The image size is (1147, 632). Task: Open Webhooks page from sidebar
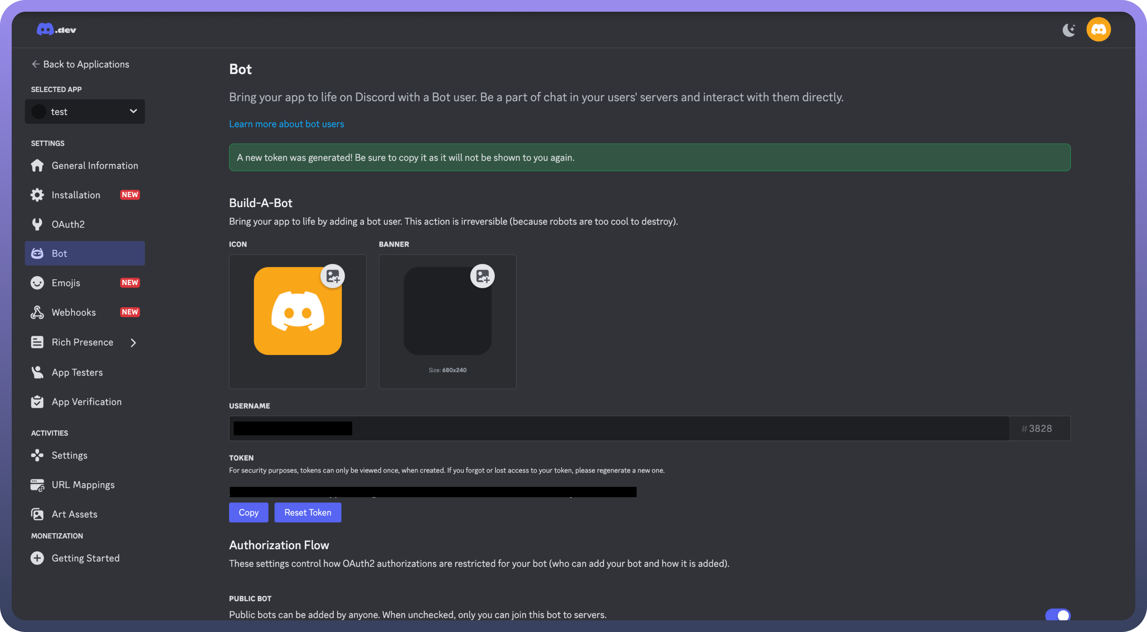coord(73,312)
